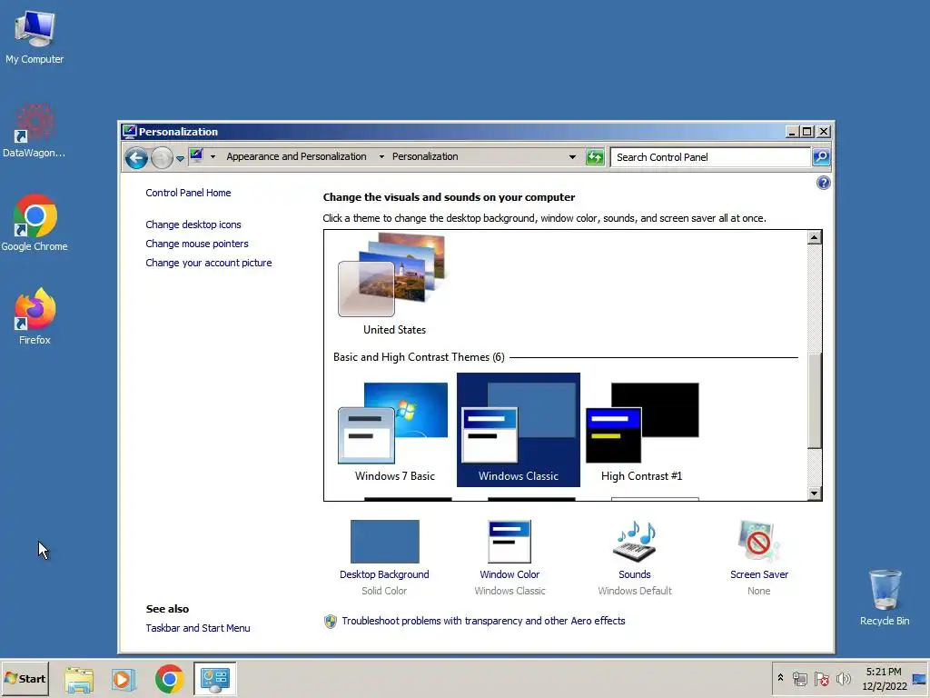Open Taskbar and Start Menu link
This screenshot has height=698, width=930.
(198, 628)
